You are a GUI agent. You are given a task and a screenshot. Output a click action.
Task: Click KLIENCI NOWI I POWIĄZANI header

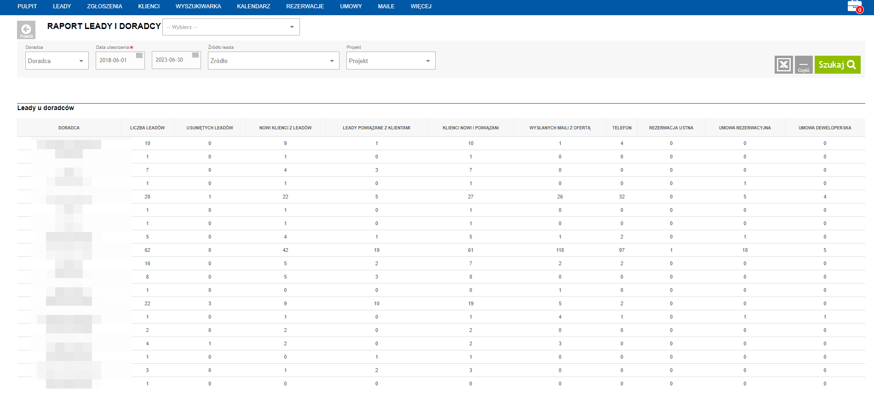[471, 128]
